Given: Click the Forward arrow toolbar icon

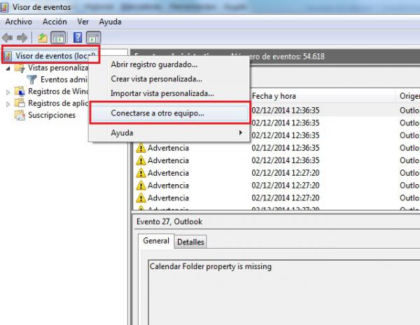Looking at the screenshot, I should pos(22,38).
